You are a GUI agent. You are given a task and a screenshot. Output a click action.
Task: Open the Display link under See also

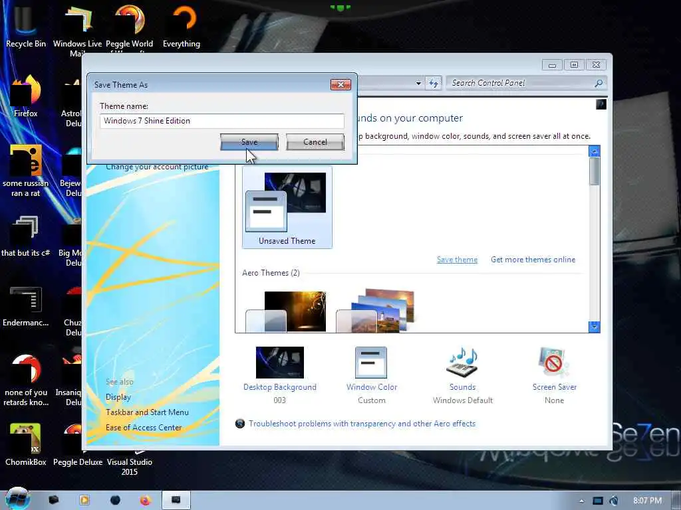118,397
